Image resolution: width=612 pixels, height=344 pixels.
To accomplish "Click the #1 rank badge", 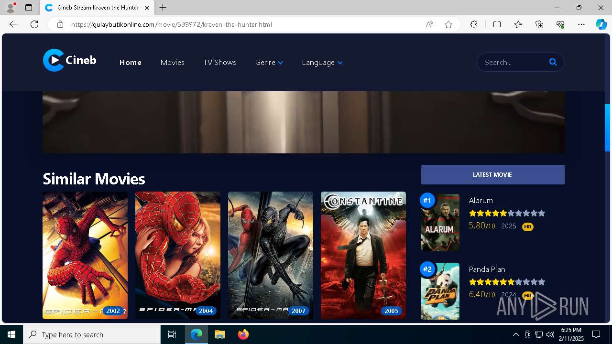I will click(x=427, y=200).
